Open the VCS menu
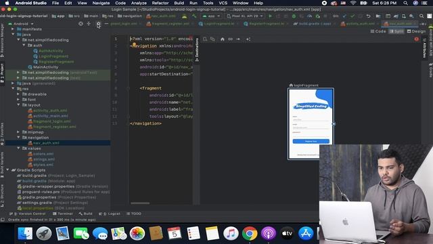Viewport: 433px width, 244px height. [x=223, y=3]
